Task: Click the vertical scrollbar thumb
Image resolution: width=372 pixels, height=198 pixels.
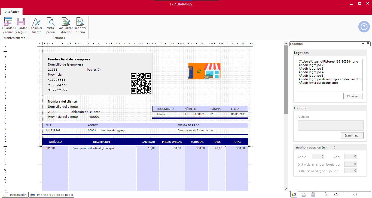Action: click(286, 79)
